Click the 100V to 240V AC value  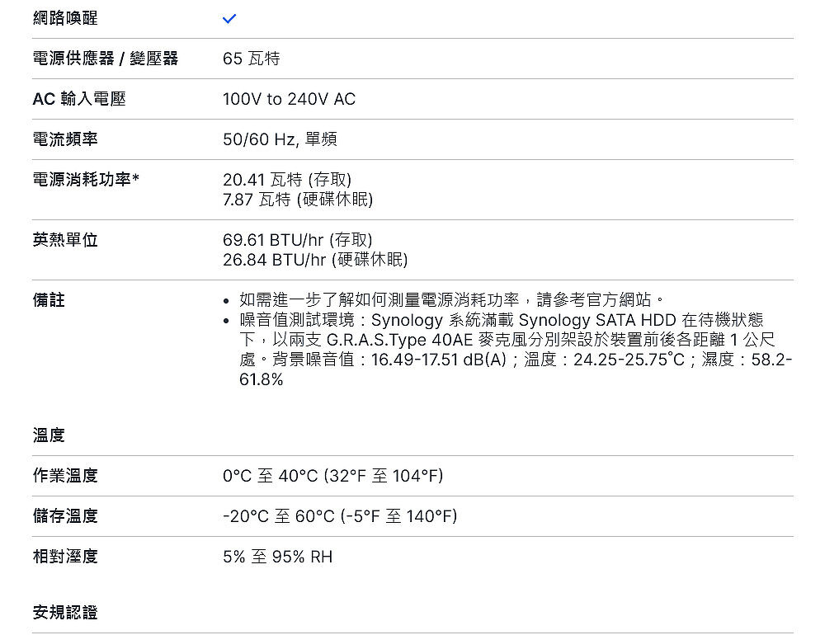(x=289, y=99)
